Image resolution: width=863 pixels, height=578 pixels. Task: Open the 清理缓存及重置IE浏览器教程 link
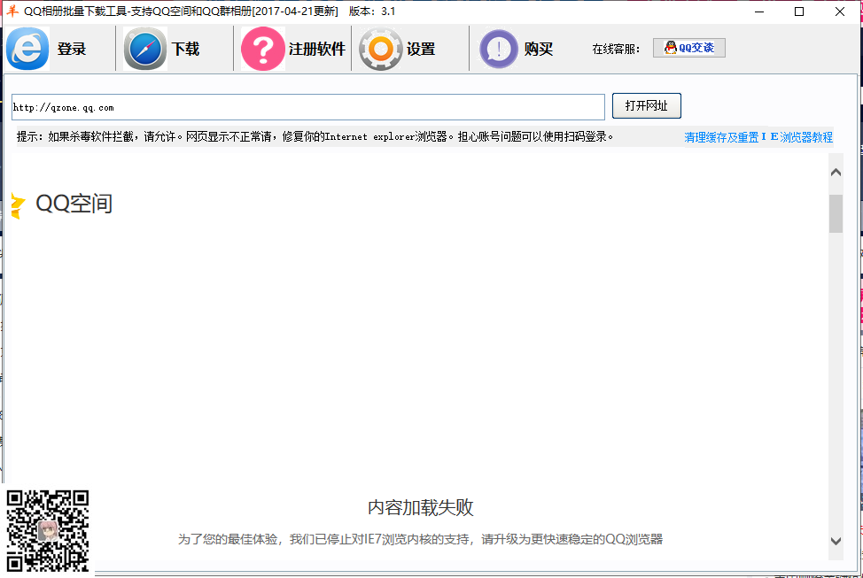(x=756, y=136)
